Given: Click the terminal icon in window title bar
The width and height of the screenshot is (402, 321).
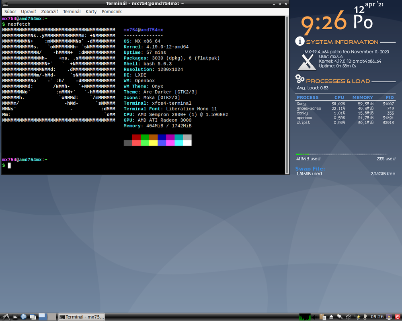Looking at the screenshot, I should (5, 4).
